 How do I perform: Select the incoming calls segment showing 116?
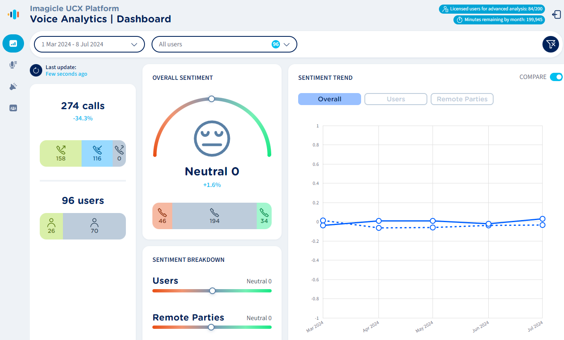[x=97, y=153]
